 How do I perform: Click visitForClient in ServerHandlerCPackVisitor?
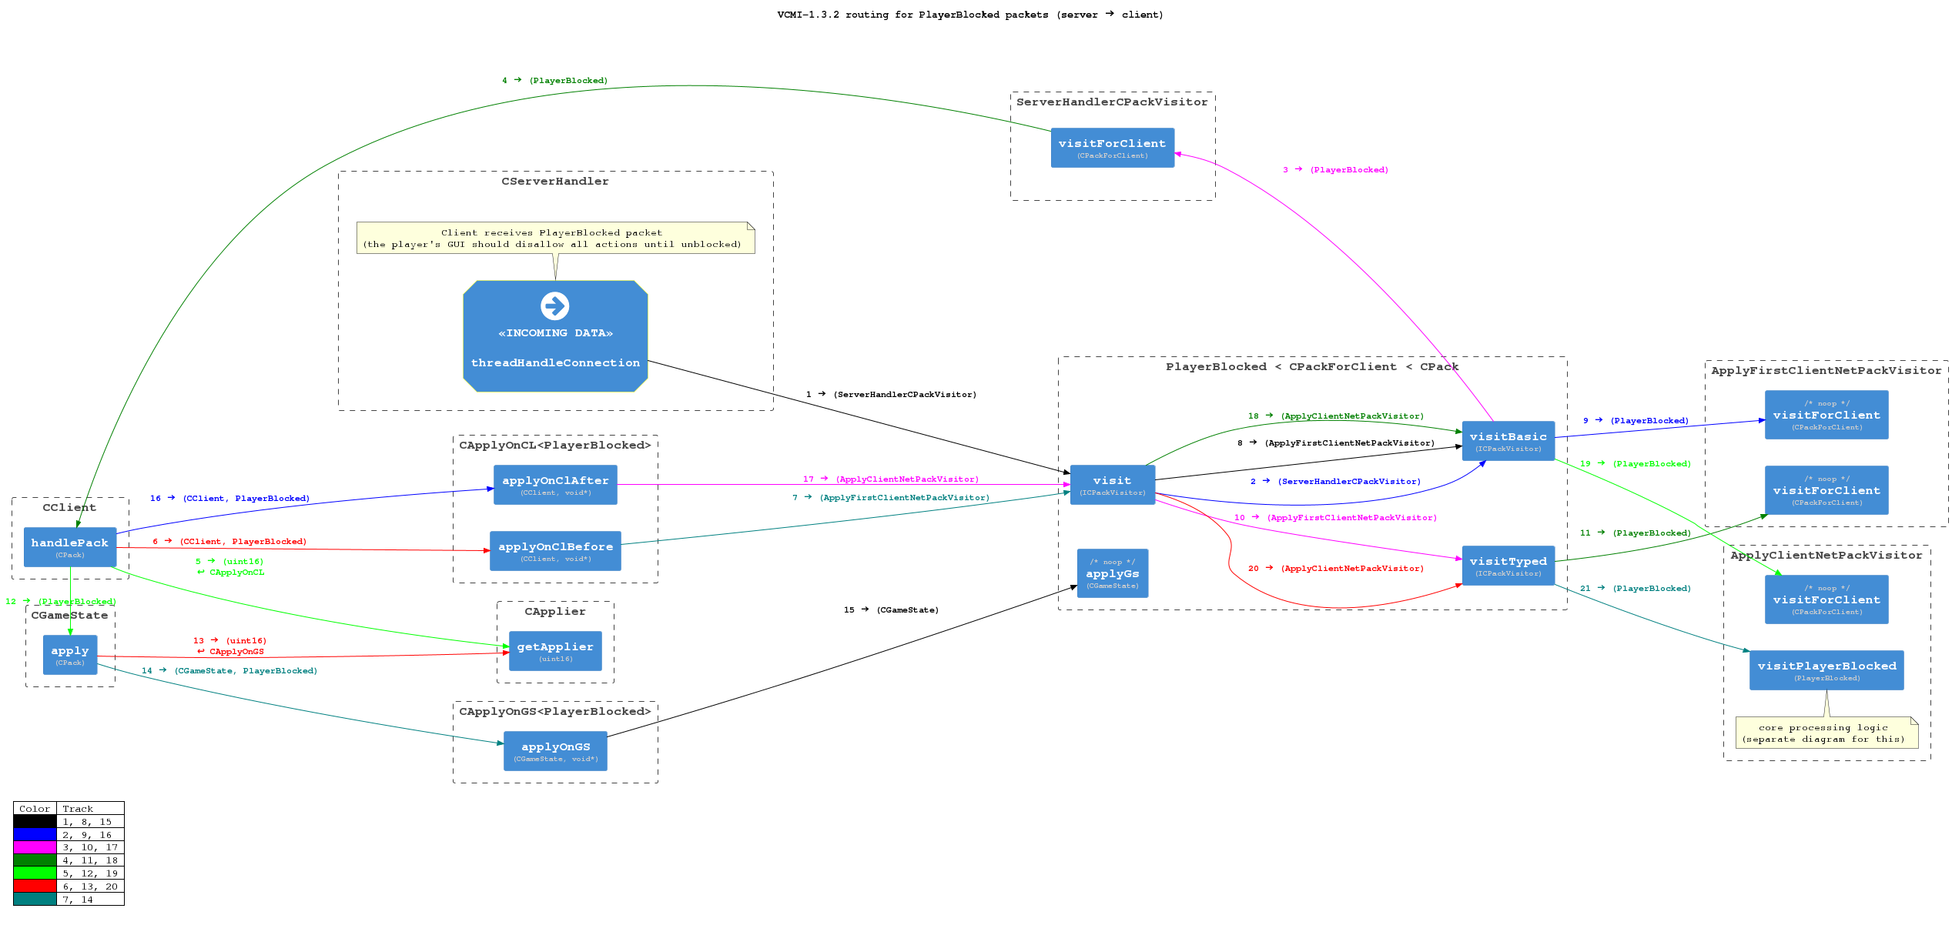click(x=1112, y=148)
